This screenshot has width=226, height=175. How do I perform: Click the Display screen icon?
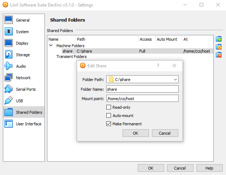(9, 43)
